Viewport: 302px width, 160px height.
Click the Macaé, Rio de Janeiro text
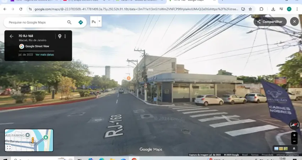click(33, 40)
